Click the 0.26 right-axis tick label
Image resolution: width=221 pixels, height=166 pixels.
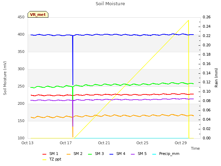click(206, 17)
